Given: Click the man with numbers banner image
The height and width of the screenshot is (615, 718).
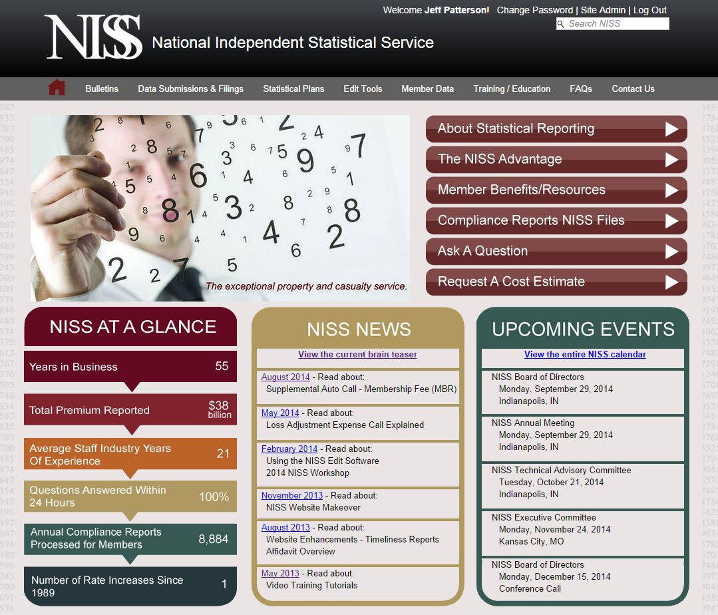Looking at the screenshot, I should pos(220,208).
